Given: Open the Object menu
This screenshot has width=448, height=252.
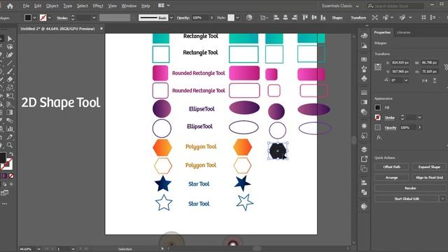Looking at the screenshot, I should [52, 6].
